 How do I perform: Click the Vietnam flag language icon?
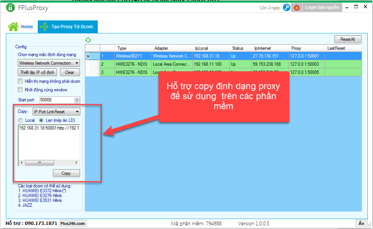pyautogui.click(x=296, y=7)
